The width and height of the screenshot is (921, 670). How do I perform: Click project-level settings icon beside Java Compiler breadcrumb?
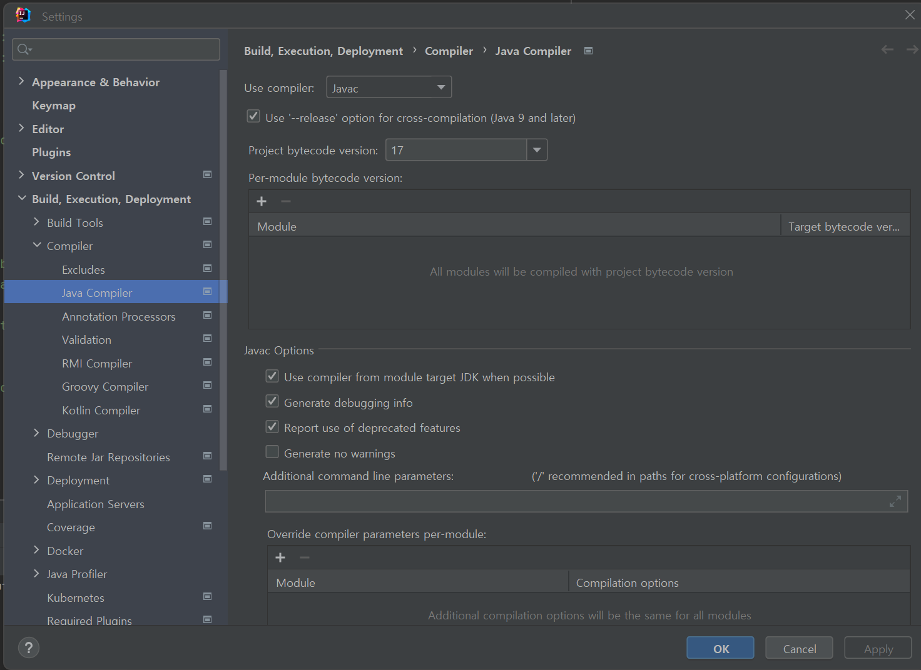[x=588, y=51]
